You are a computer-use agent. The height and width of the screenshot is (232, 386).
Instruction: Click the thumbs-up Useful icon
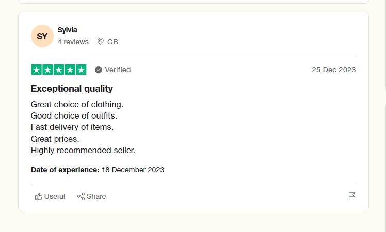coord(39,196)
